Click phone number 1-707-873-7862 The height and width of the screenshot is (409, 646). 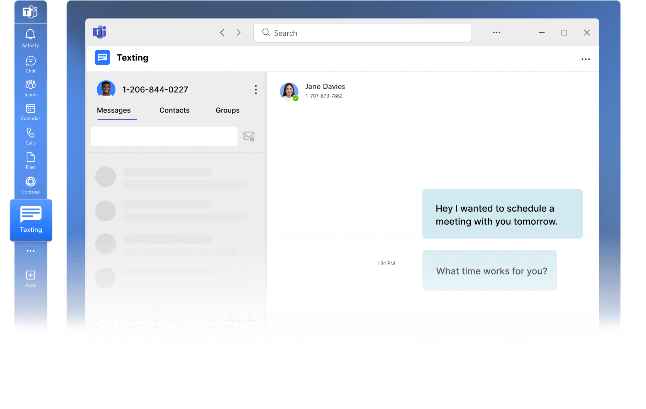tap(324, 96)
